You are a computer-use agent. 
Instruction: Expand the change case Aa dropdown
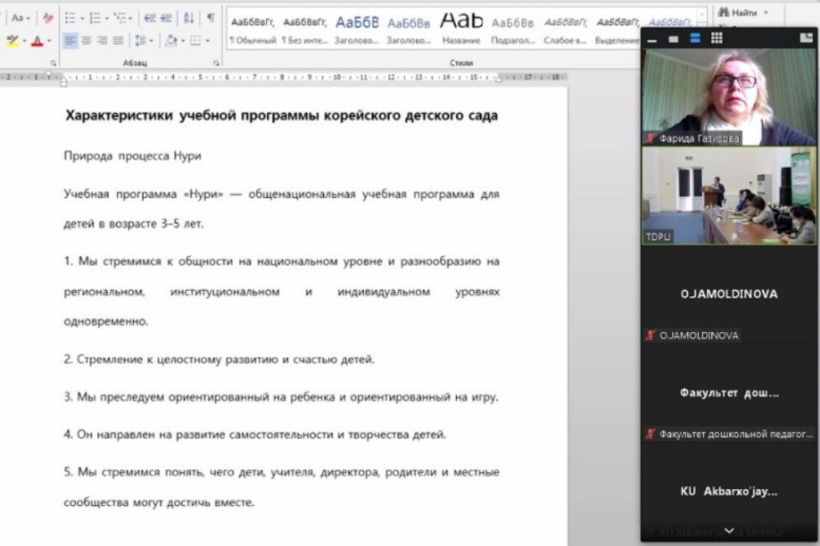coord(28,18)
